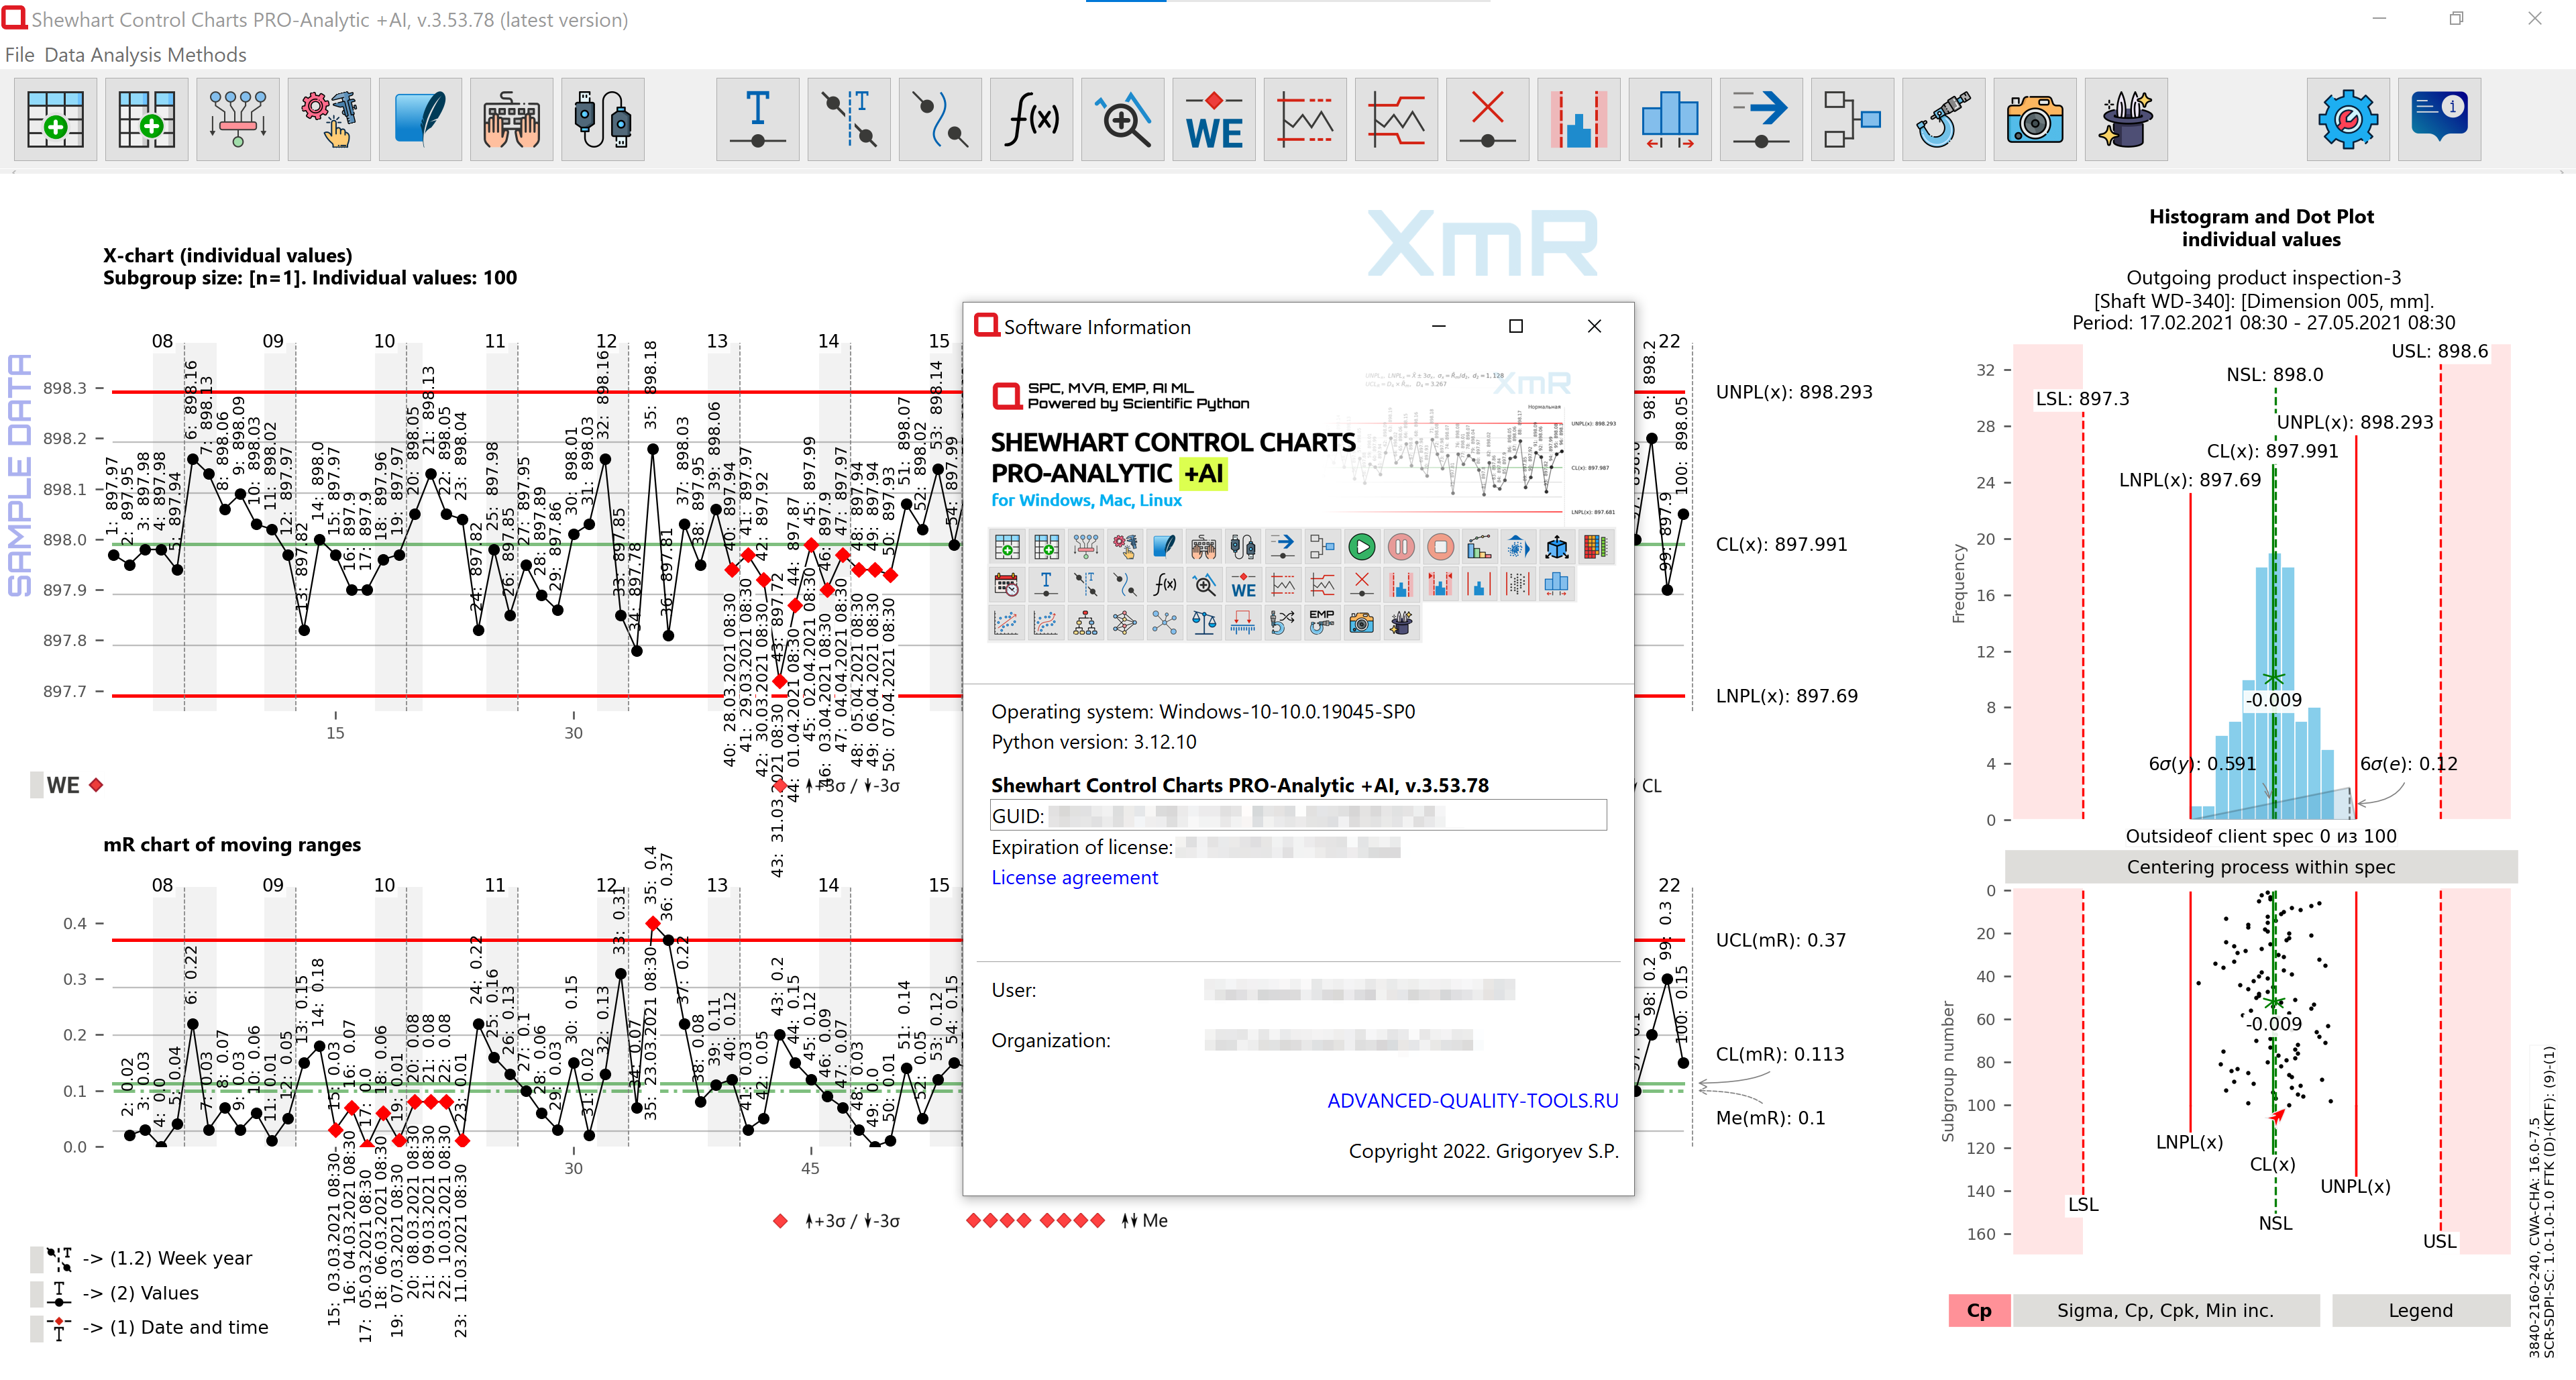Click the X-chart (individual values) title
The image size is (2576, 1380).
[x=227, y=255]
